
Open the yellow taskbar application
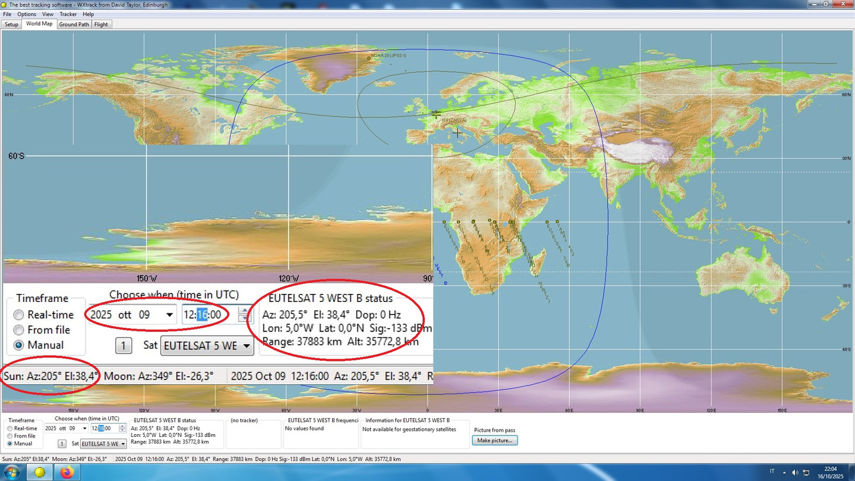pos(39,472)
